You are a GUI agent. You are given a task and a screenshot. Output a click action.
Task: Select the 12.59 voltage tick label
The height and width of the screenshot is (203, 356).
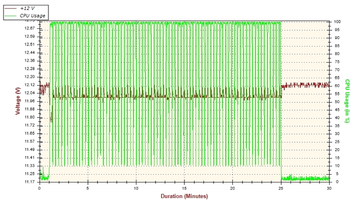tap(29, 36)
